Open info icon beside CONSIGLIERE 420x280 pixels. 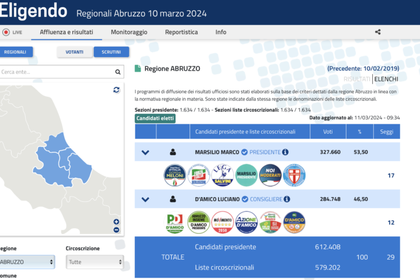(x=287, y=199)
